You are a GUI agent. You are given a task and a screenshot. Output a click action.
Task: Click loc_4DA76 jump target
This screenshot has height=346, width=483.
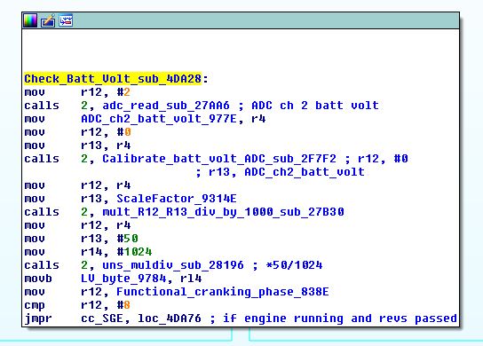[170, 318]
